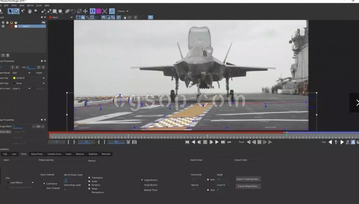
Task: Open the Link to track Layer 2 dropdown
Action: (21, 88)
